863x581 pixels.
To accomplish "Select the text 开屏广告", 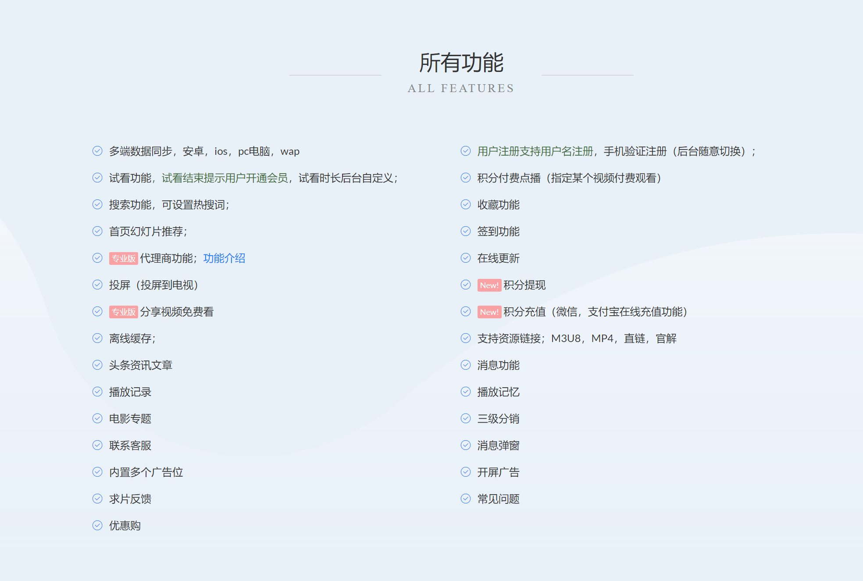I will pos(499,472).
